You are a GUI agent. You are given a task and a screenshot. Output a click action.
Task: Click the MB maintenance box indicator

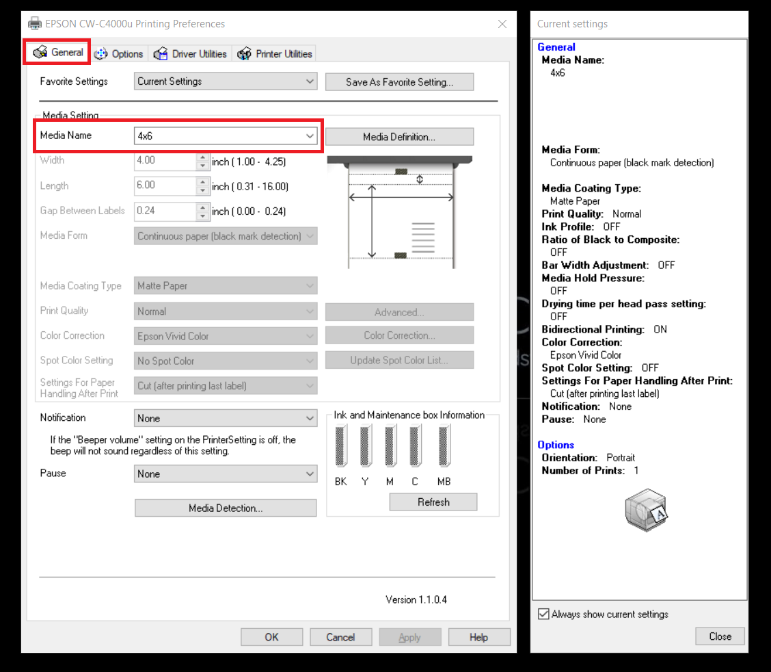point(444,447)
